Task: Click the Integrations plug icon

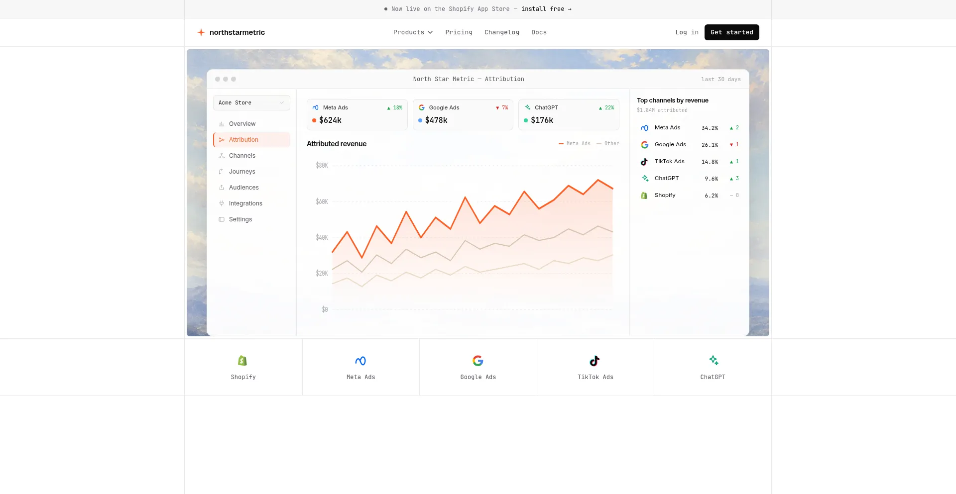Action: (x=222, y=203)
